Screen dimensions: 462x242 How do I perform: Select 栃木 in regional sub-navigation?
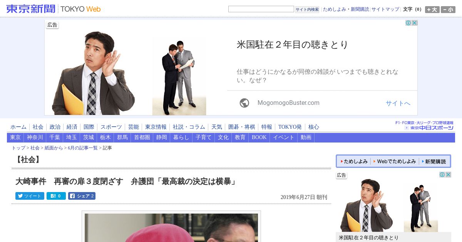coord(105,138)
